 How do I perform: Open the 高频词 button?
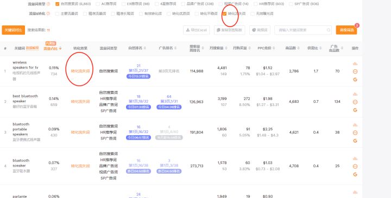pyautogui.click(x=260, y=30)
